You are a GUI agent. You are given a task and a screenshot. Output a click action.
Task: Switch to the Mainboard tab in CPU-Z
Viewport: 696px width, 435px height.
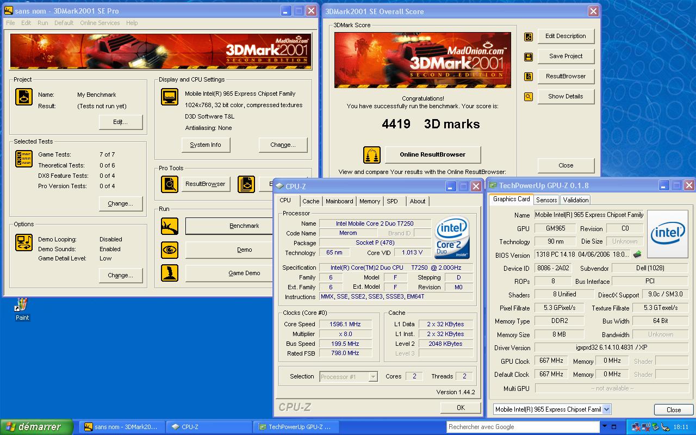(339, 201)
